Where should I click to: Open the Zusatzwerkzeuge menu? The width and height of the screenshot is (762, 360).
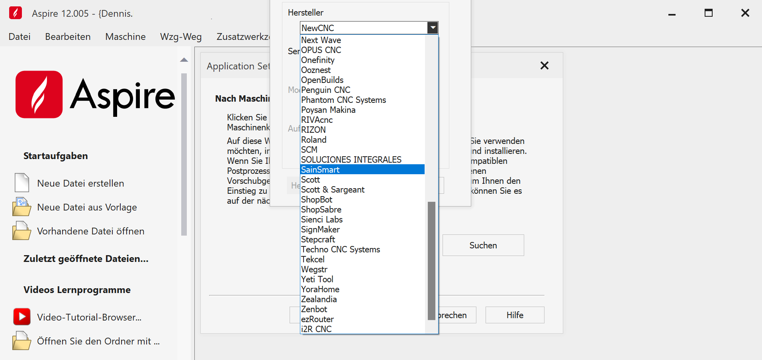pos(243,37)
